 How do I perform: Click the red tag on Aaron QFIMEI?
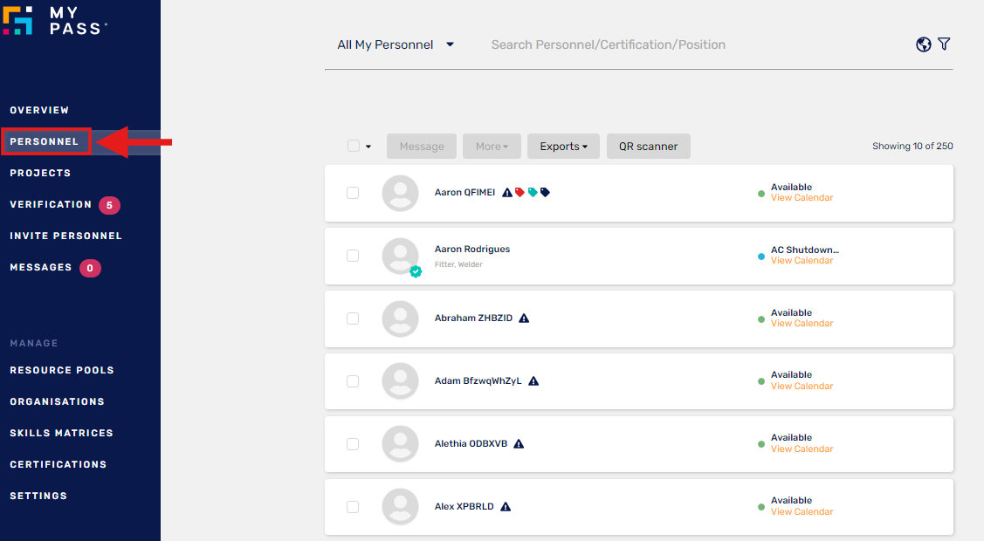pyautogui.click(x=520, y=193)
